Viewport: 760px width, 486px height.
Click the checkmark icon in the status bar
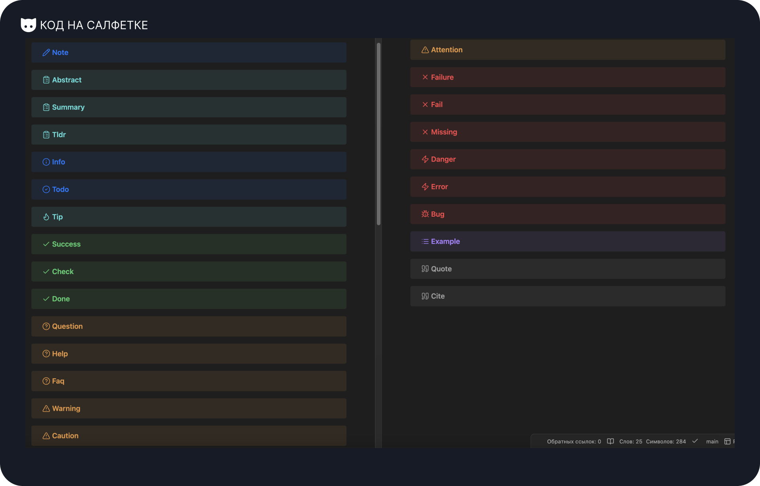695,441
